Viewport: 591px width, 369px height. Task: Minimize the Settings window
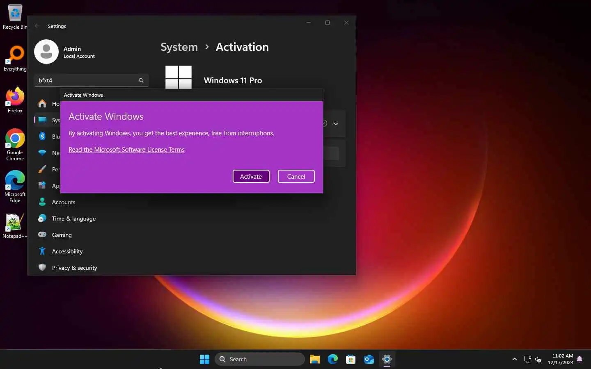309,23
